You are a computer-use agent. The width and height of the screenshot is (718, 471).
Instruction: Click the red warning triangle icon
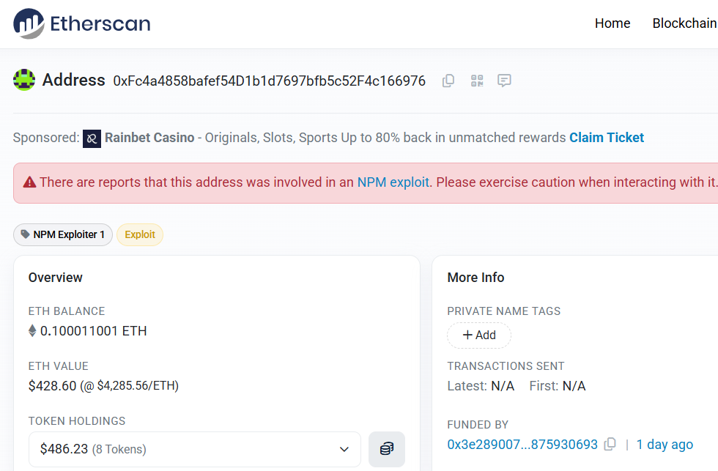[30, 182]
